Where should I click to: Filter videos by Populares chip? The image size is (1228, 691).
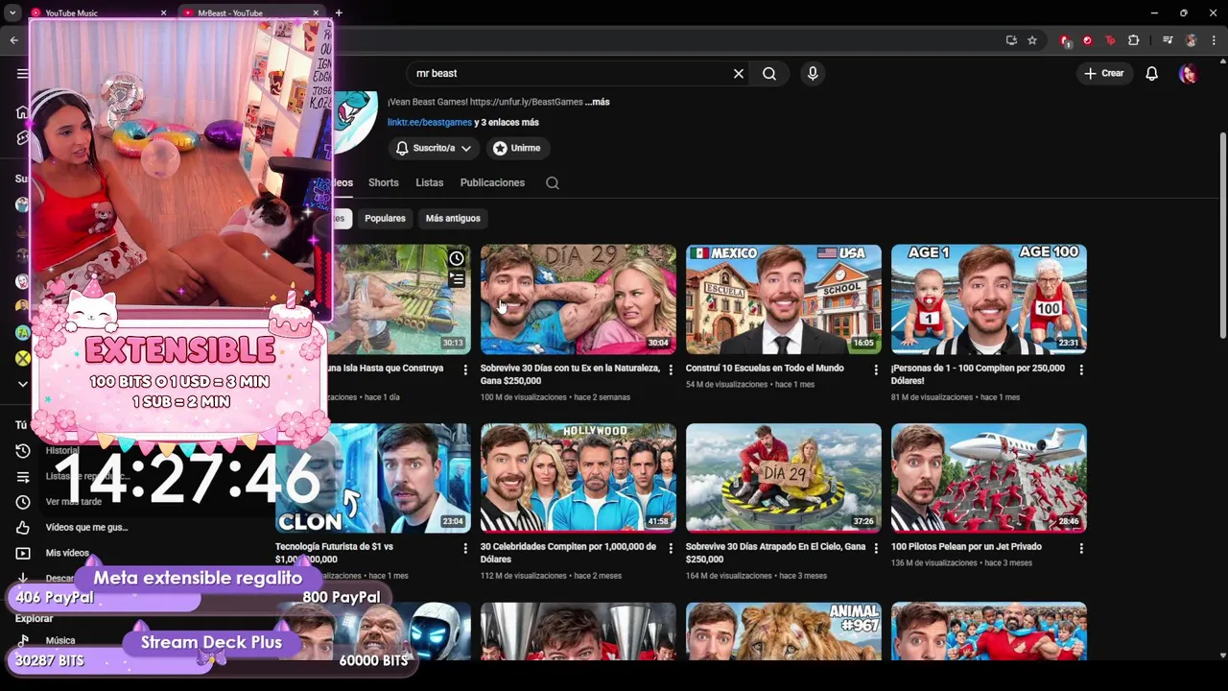click(x=385, y=218)
